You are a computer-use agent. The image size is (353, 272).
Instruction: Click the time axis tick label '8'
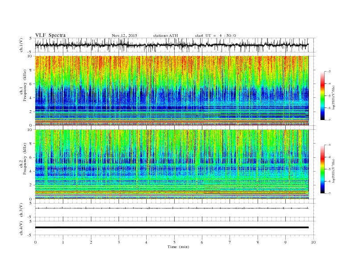[258, 242]
